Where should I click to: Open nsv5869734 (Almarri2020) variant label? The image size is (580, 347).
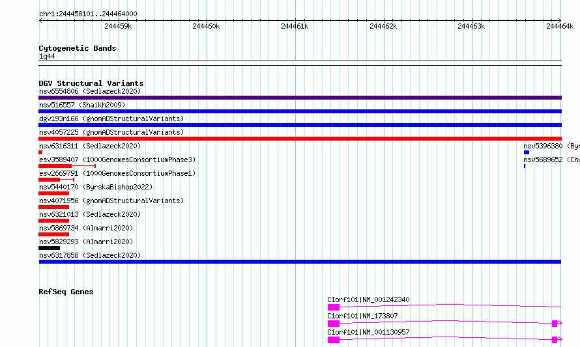pos(86,228)
